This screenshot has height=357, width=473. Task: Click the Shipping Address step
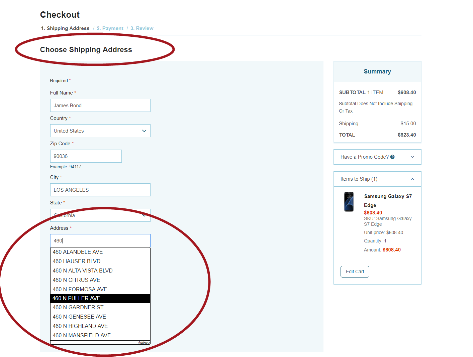pos(65,28)
